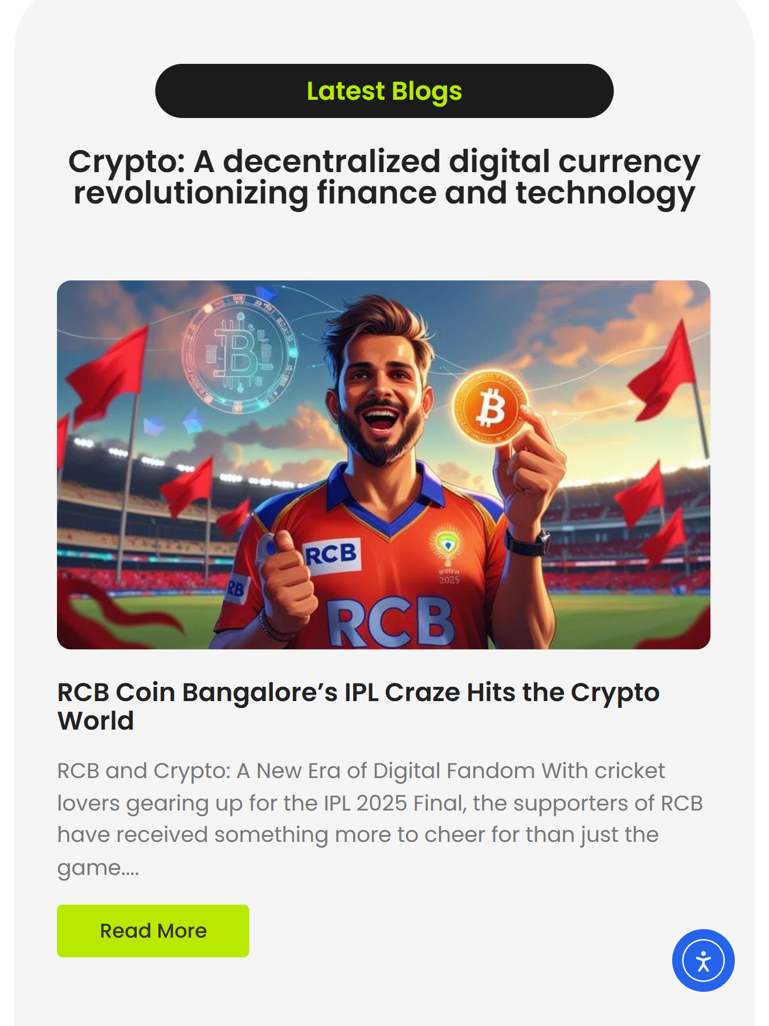
Task: Click the 2025 crest on the jersey
Action: (448, 556)
